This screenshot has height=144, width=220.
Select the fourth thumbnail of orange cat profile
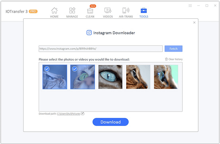(138, 77)
